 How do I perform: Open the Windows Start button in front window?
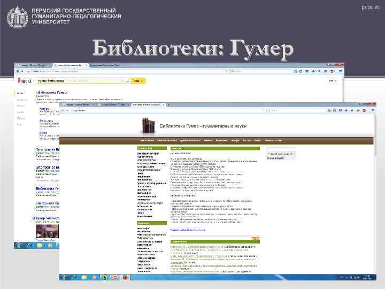point(64,277)
